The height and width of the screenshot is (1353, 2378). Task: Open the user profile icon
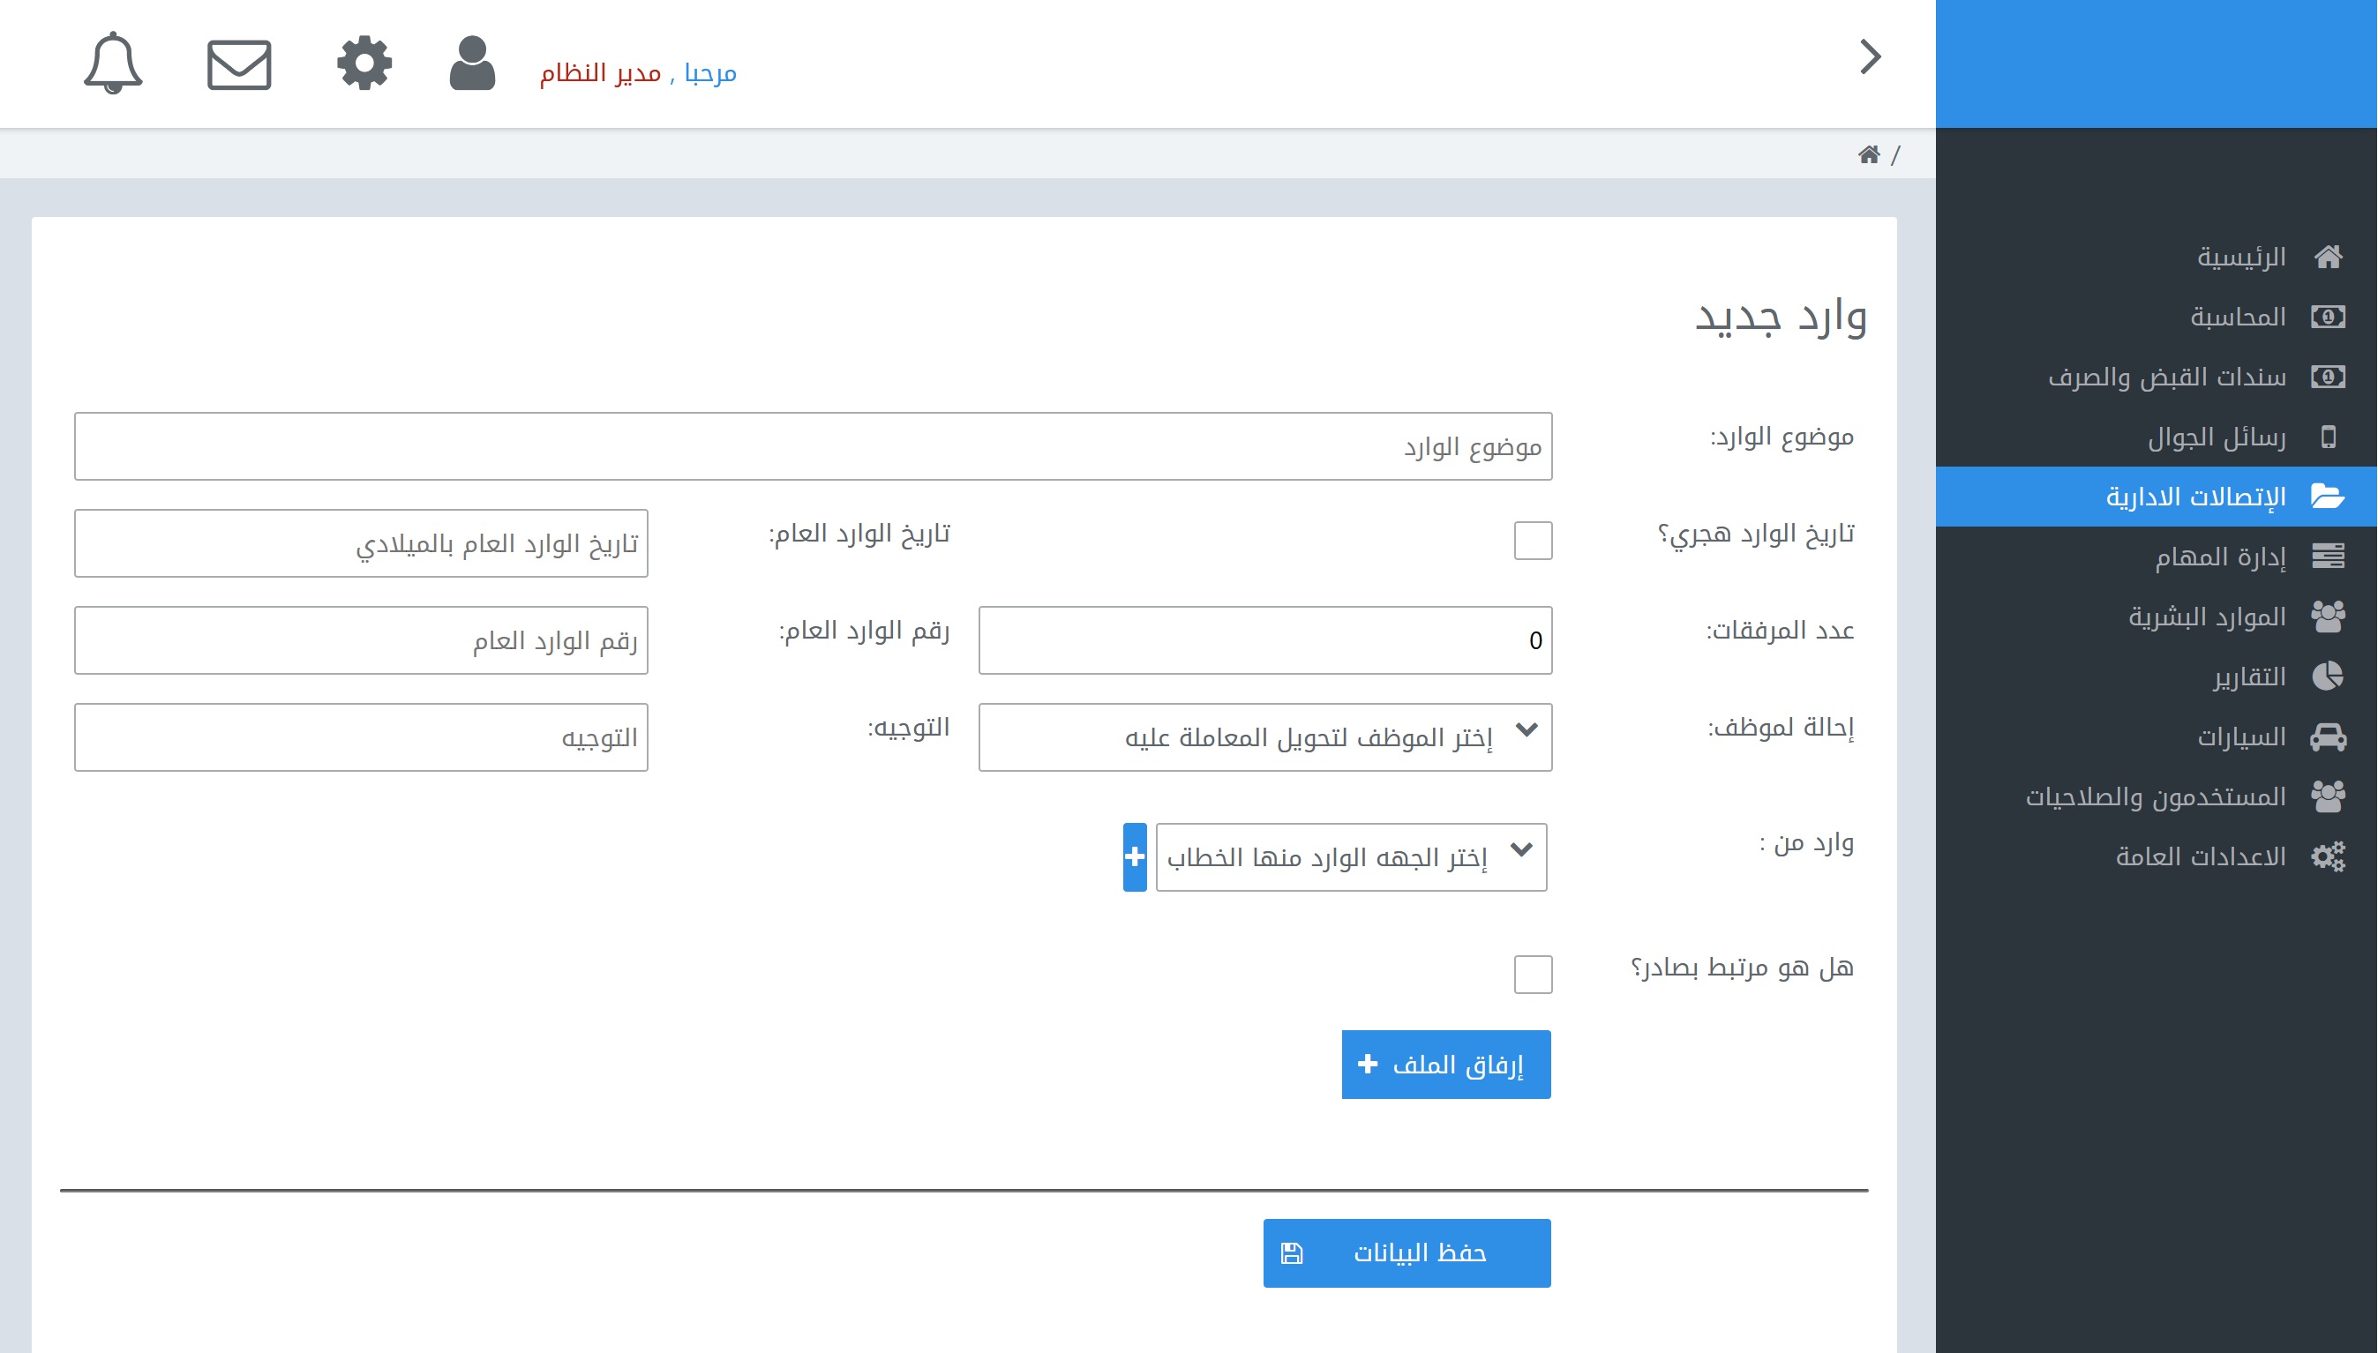coord(471,64)
